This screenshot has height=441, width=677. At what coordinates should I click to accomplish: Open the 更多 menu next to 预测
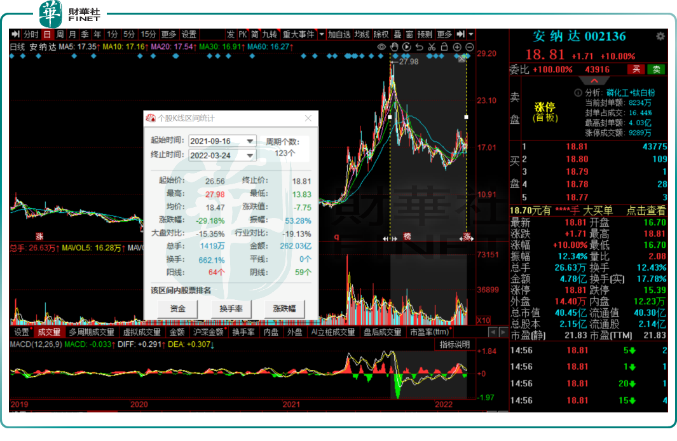[x=444, y=34]
